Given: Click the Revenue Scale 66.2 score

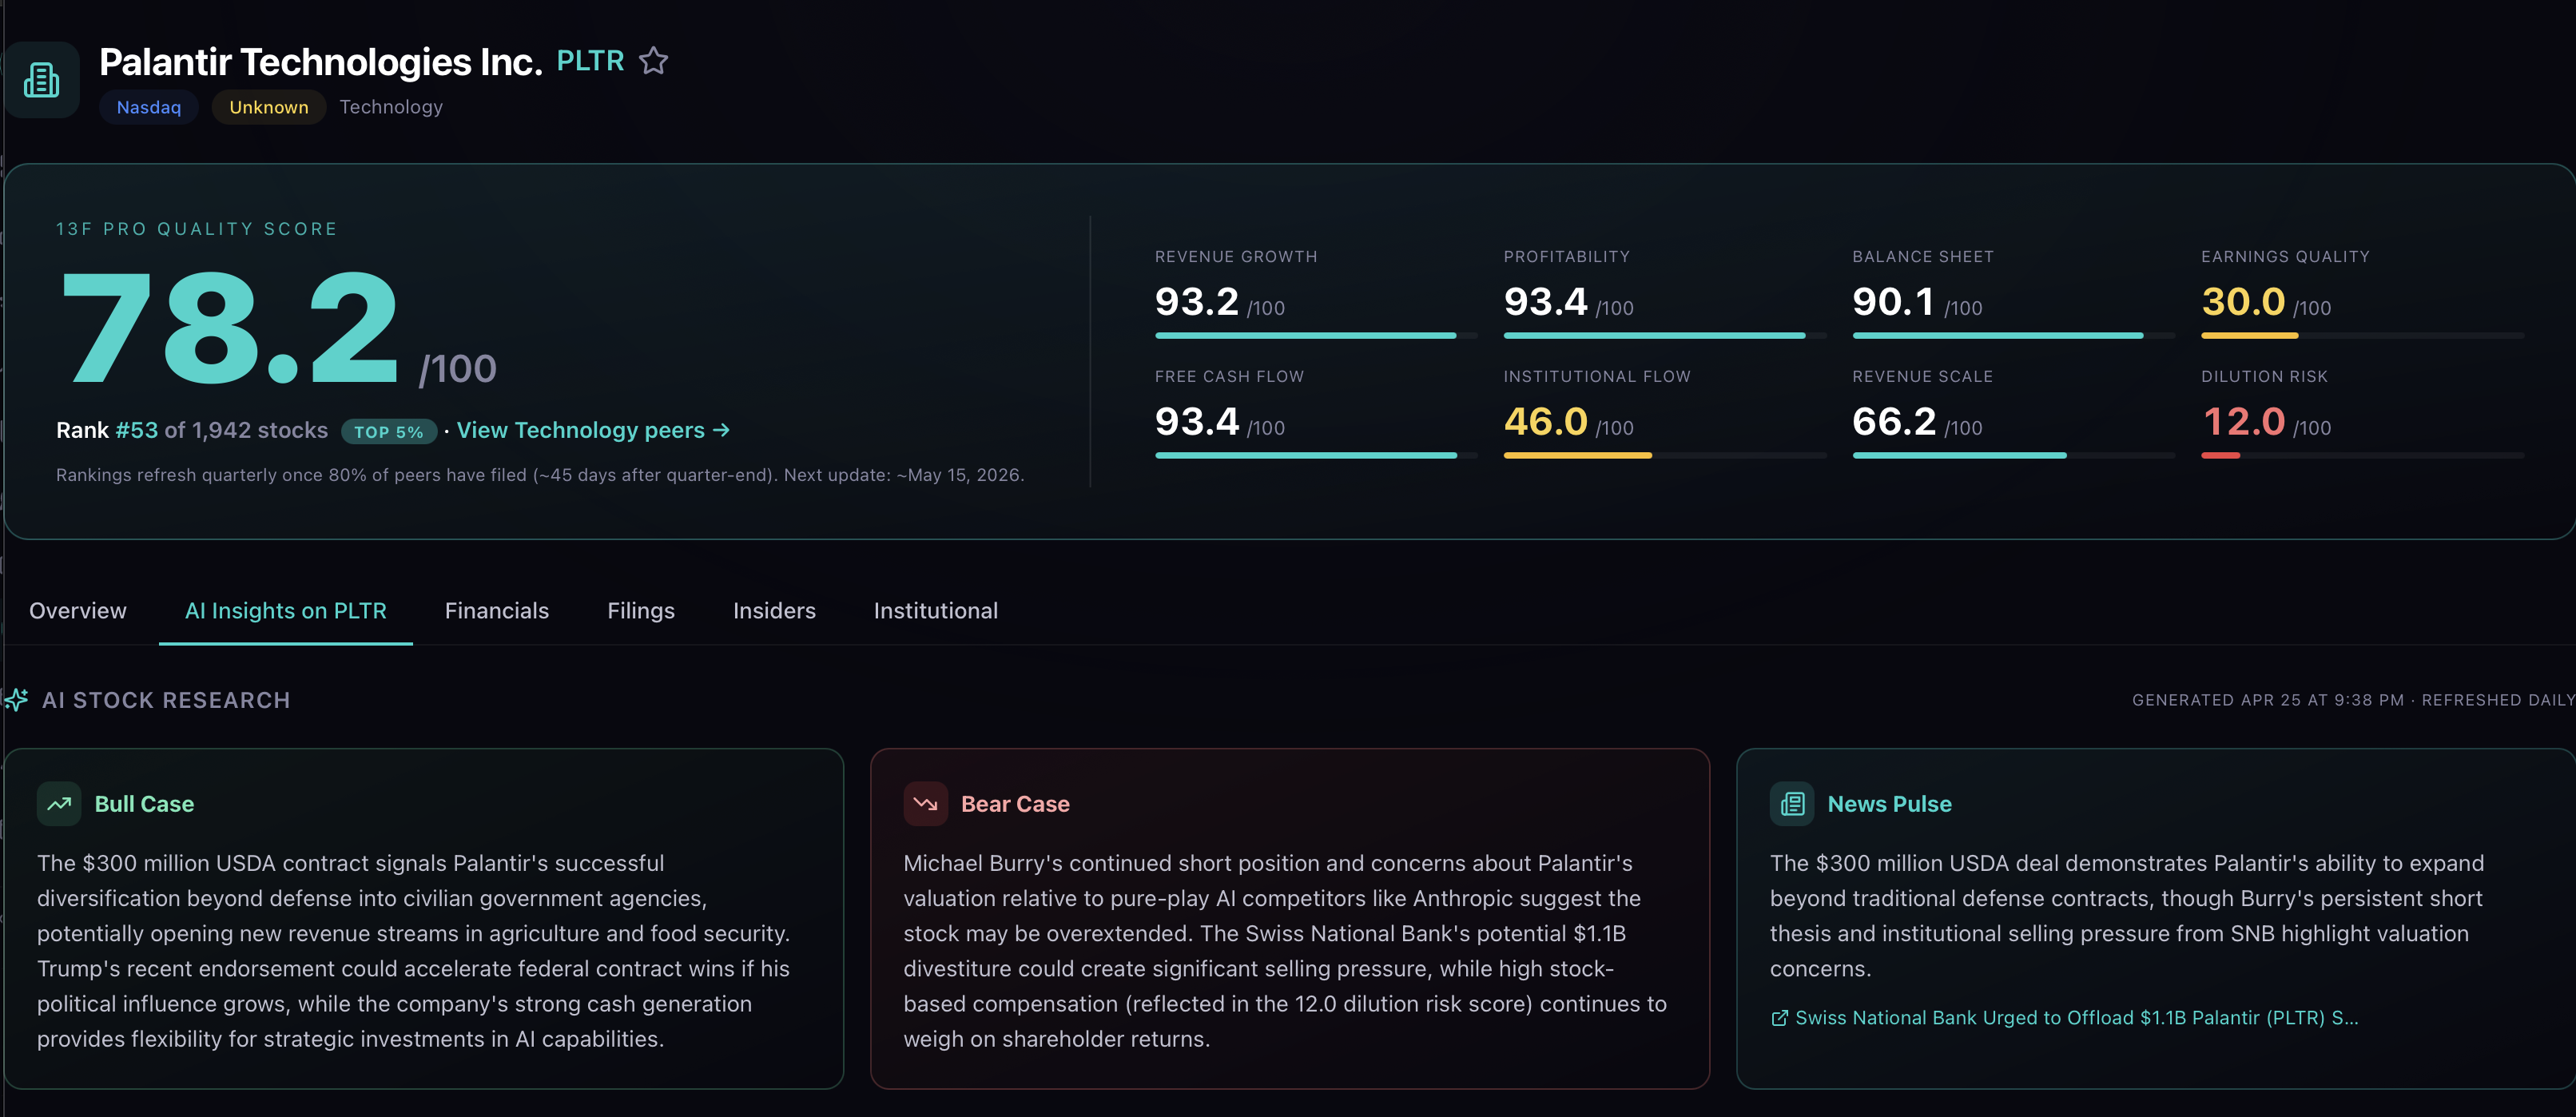Looking at the screenshot, I should [x=1894, y=422].
